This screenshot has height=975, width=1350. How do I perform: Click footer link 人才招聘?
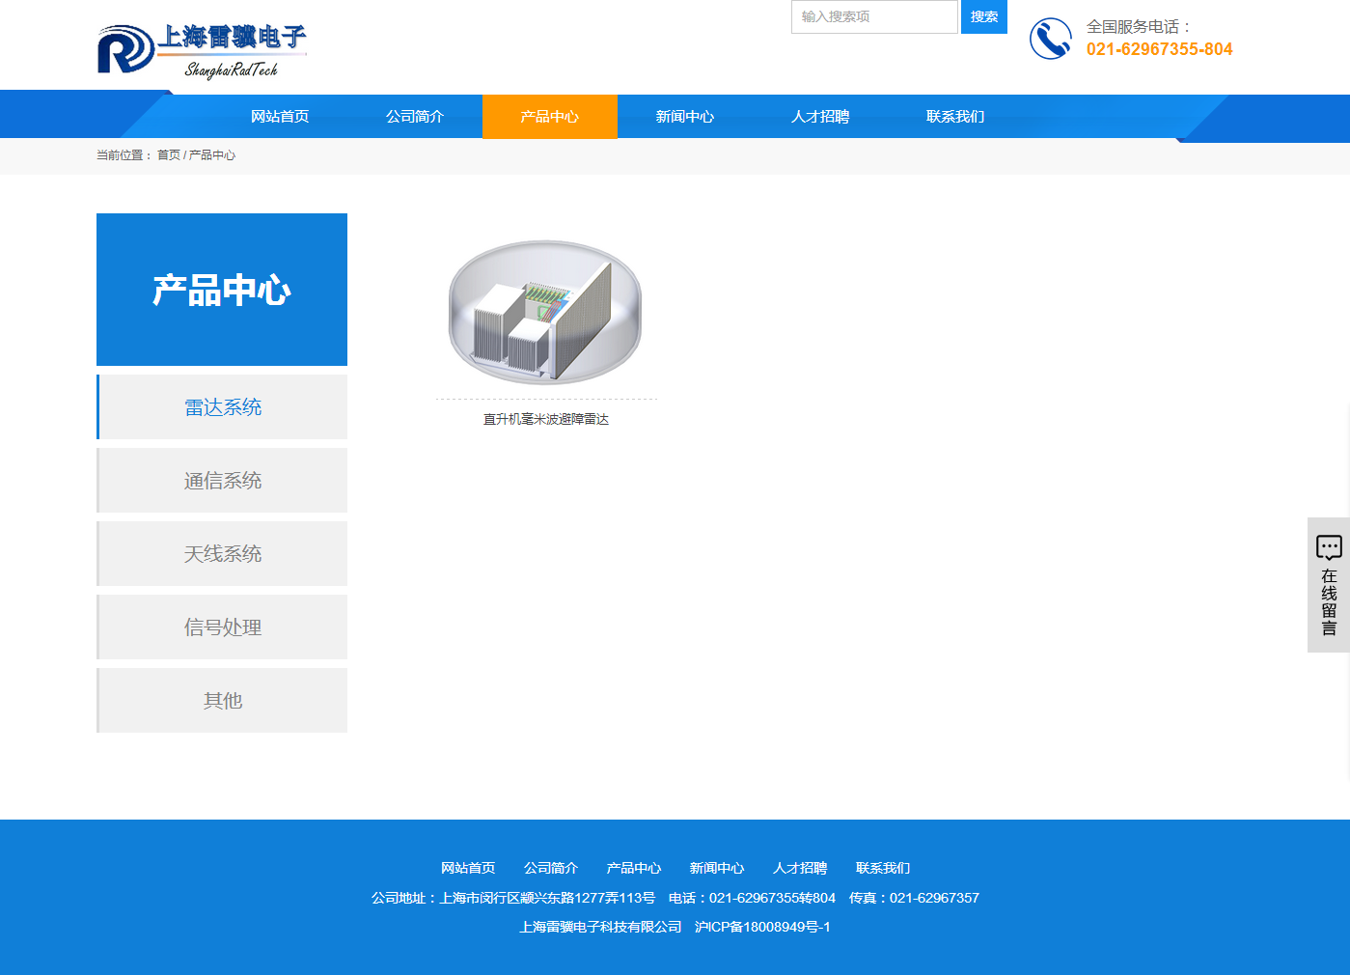pos(800,868)
